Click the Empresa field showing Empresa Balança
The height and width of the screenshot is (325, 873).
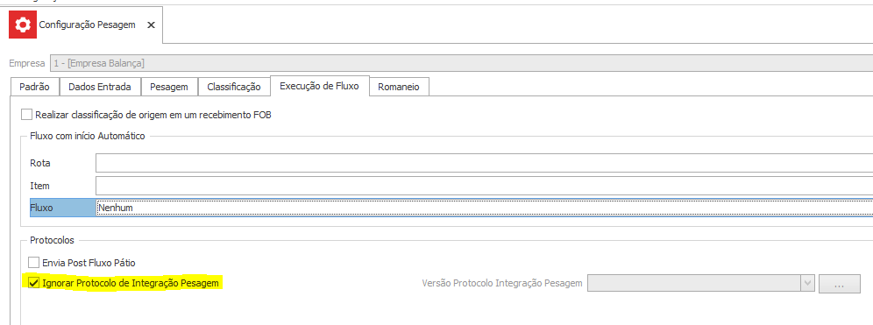(461, 63)
